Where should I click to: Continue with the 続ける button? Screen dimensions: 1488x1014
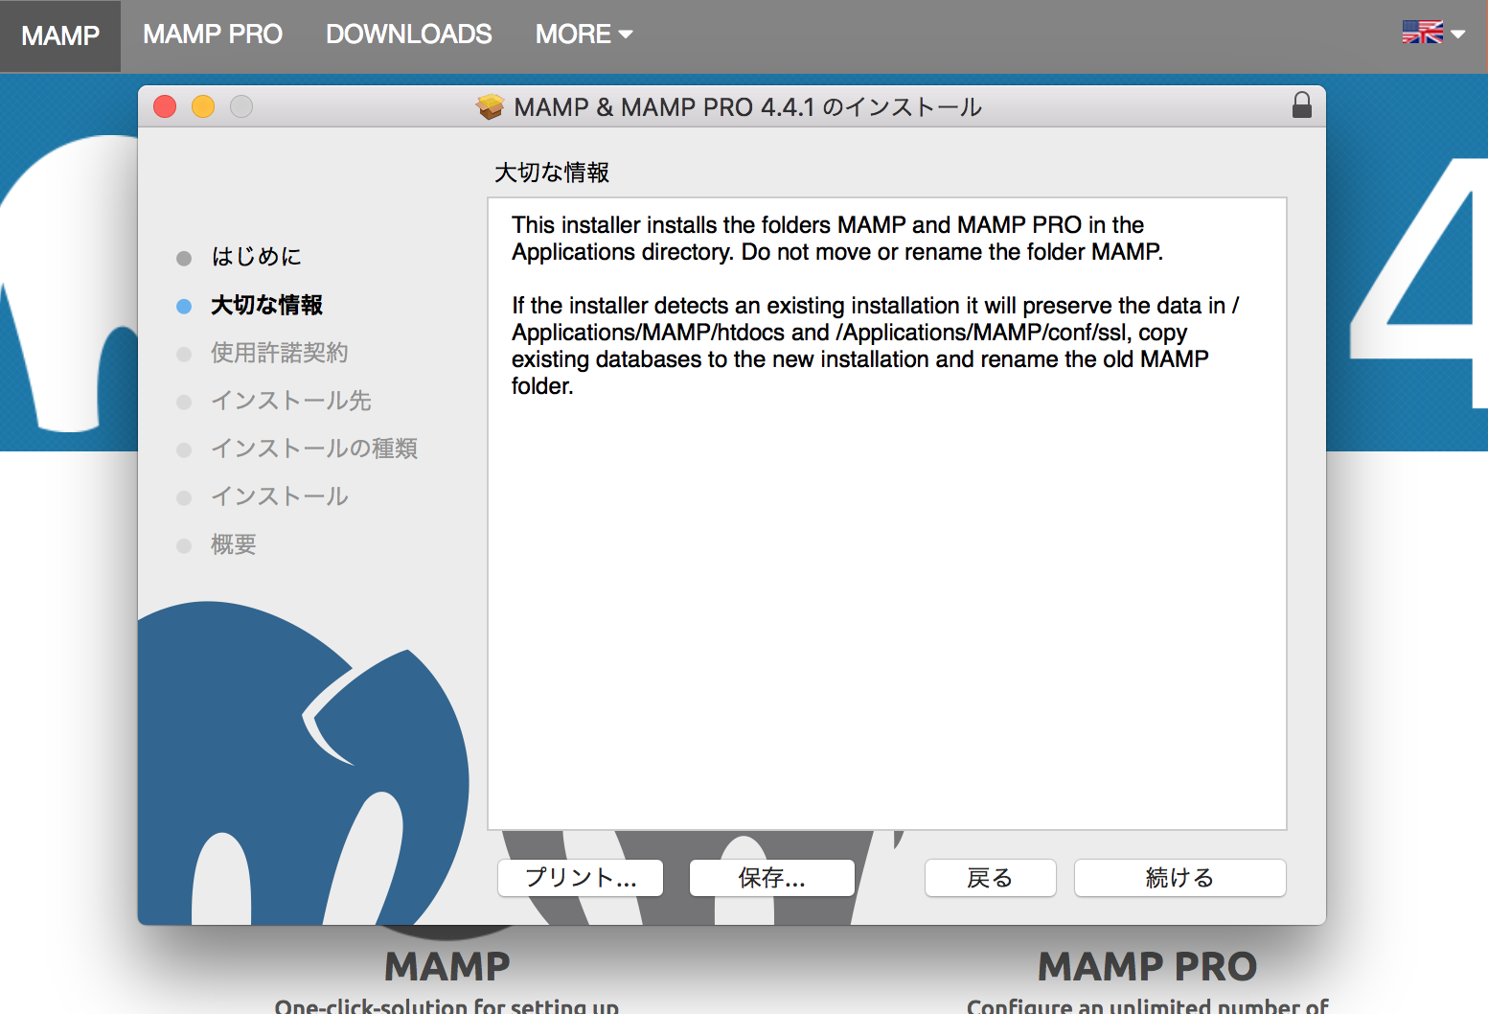(1180, 878)
